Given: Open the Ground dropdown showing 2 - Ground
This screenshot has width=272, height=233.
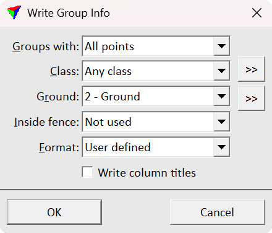Looking at the screenshot, I should 156,97.
